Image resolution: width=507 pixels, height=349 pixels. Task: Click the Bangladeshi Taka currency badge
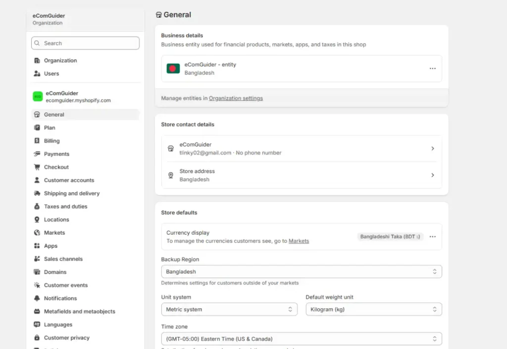390,237
